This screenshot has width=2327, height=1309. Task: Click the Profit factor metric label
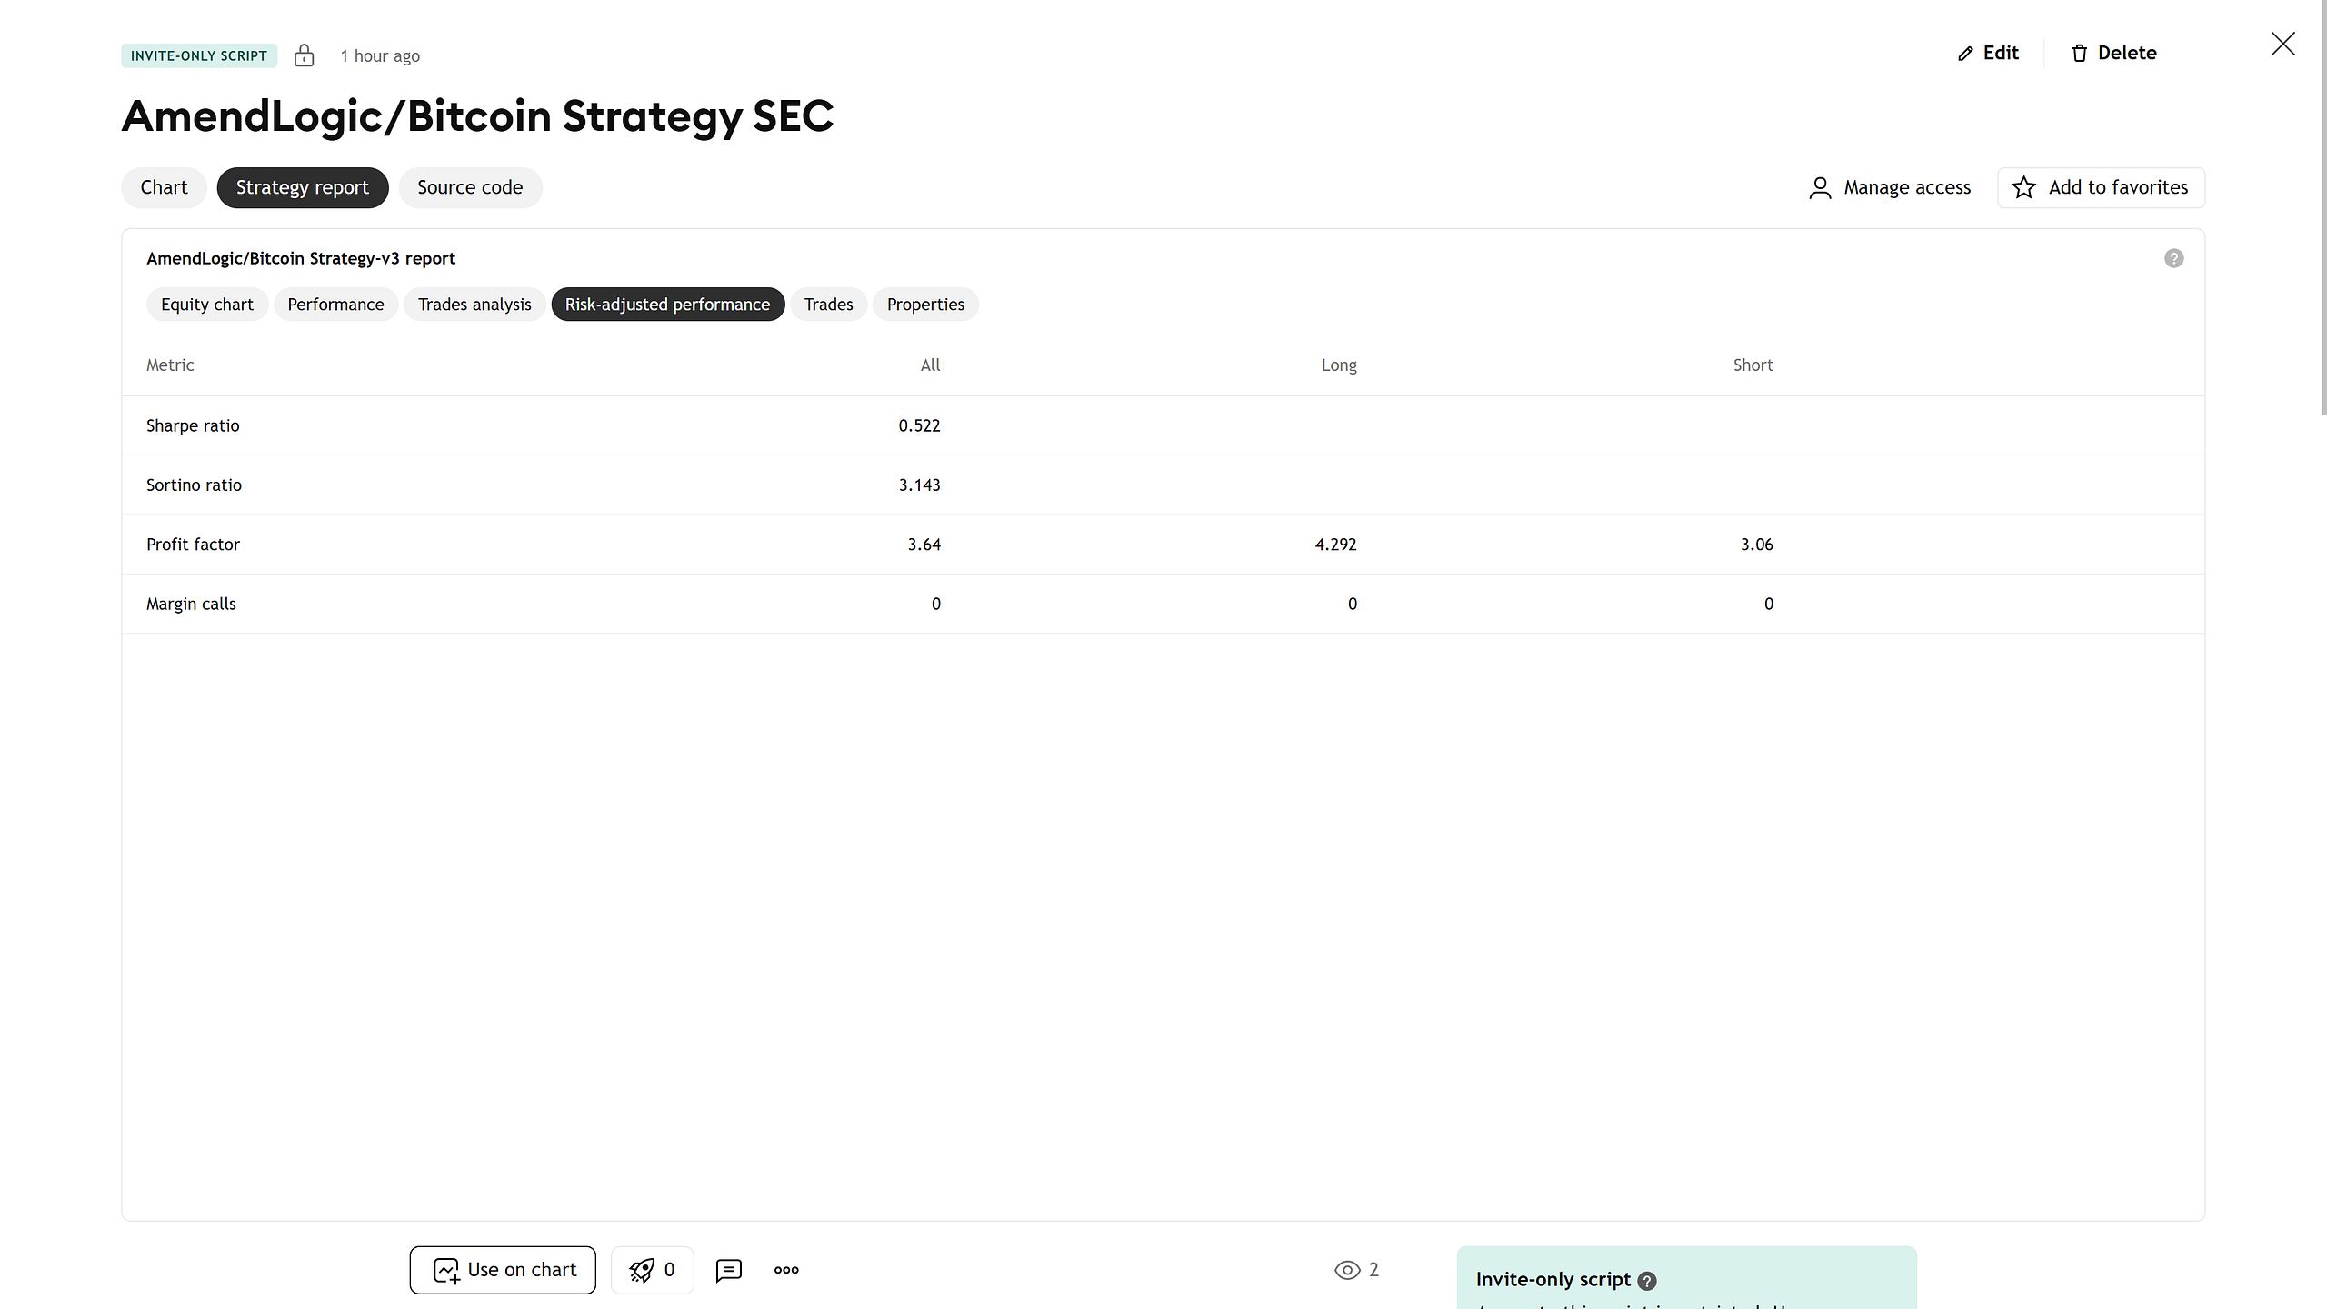point(193,545)
